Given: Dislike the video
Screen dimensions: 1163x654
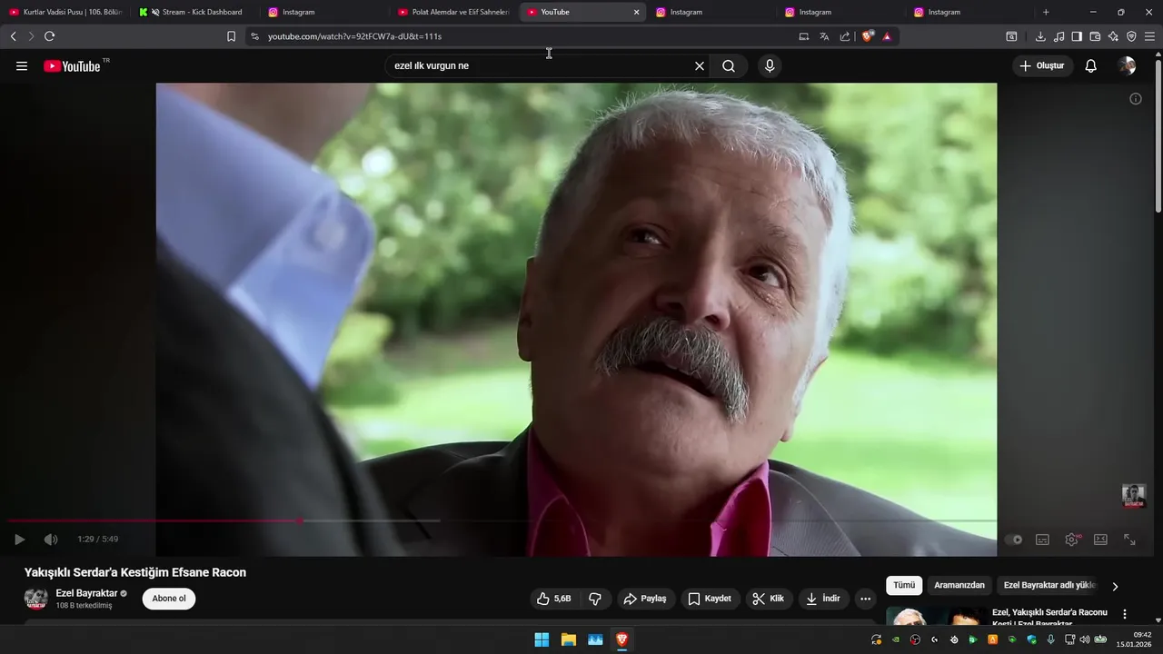Looking at the screenshot, I should click(595, 599).
